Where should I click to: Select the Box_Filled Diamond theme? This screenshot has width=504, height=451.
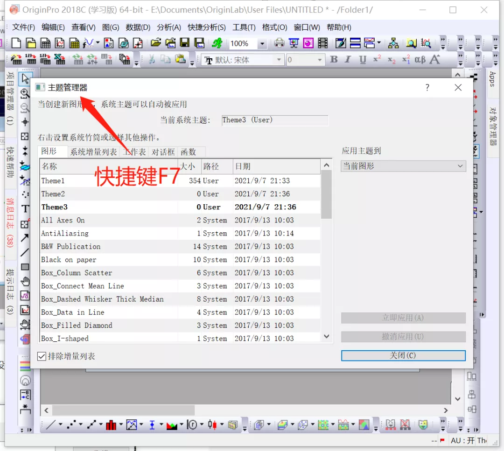coord(180,326)
